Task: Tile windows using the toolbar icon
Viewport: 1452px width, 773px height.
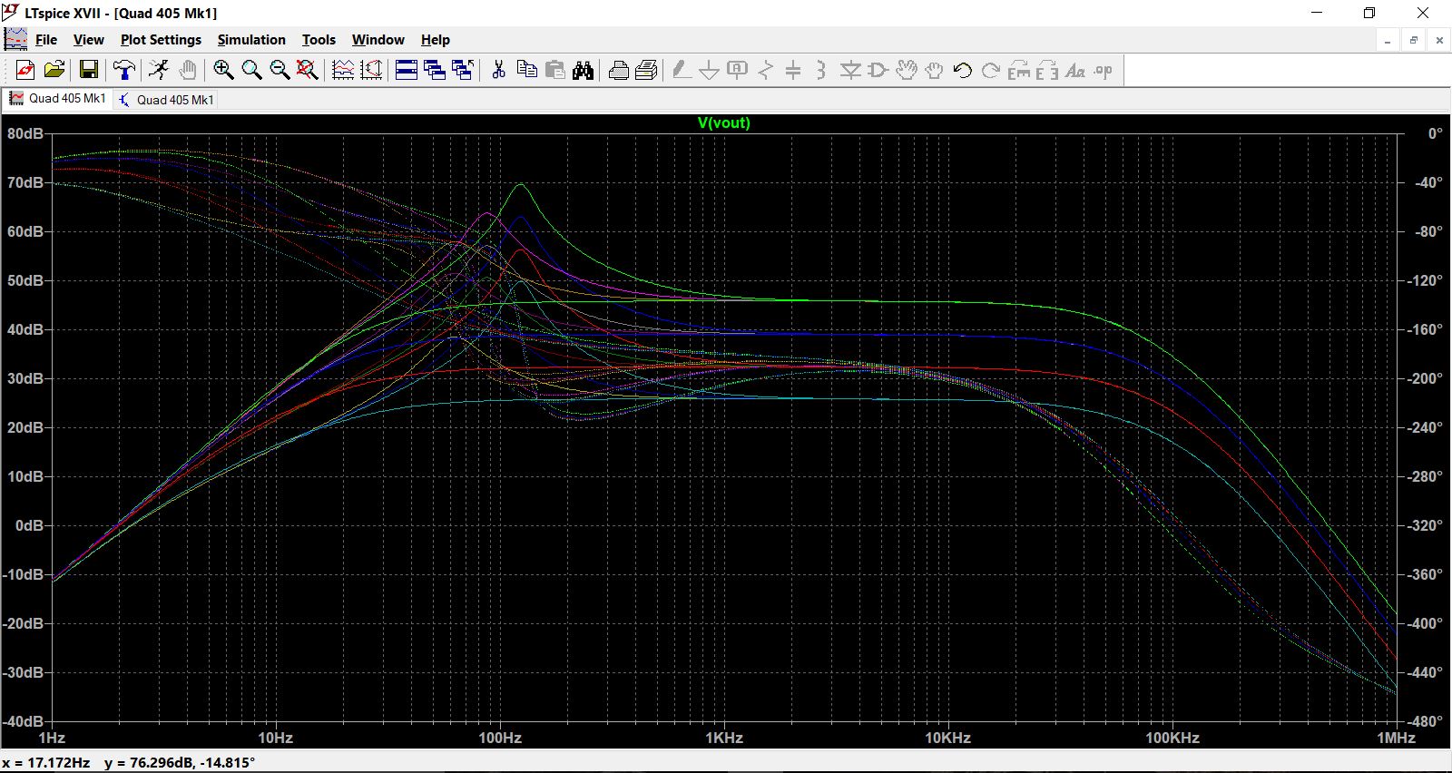Action: coord(407,70)
